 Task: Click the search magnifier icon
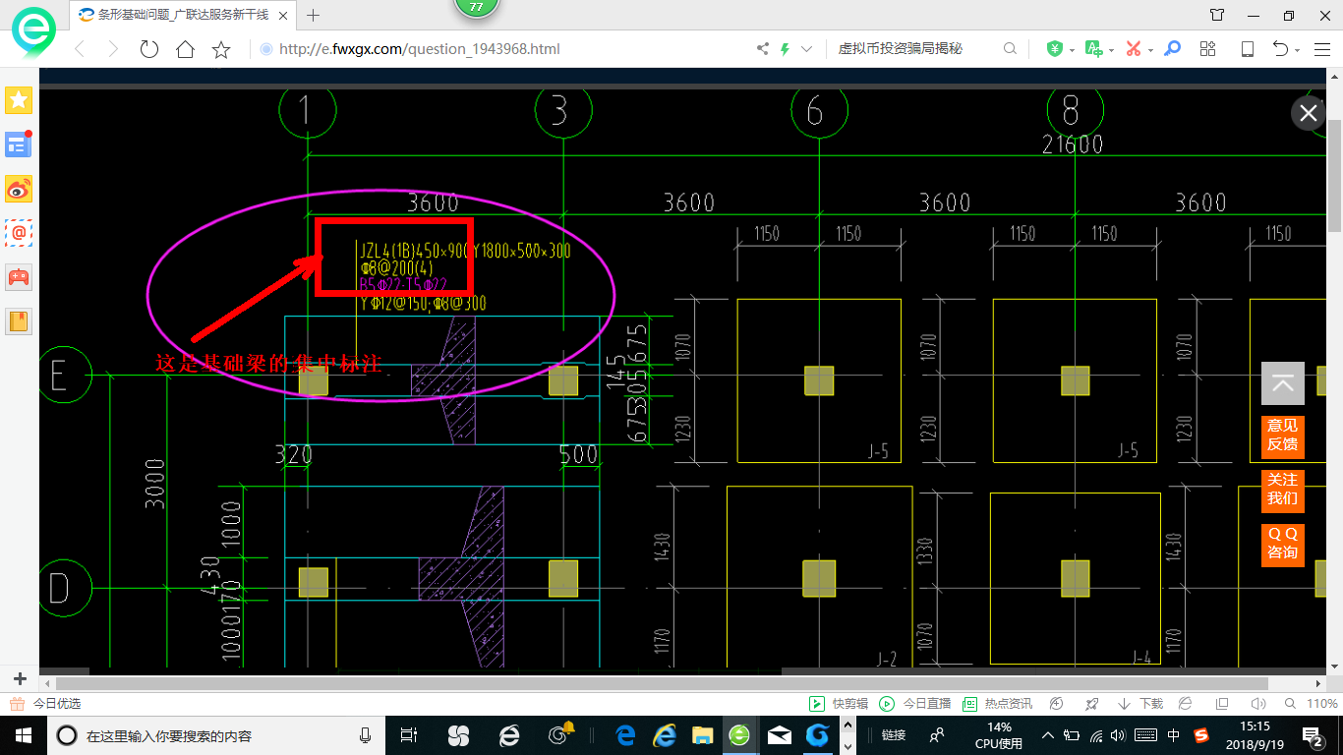1010,49
